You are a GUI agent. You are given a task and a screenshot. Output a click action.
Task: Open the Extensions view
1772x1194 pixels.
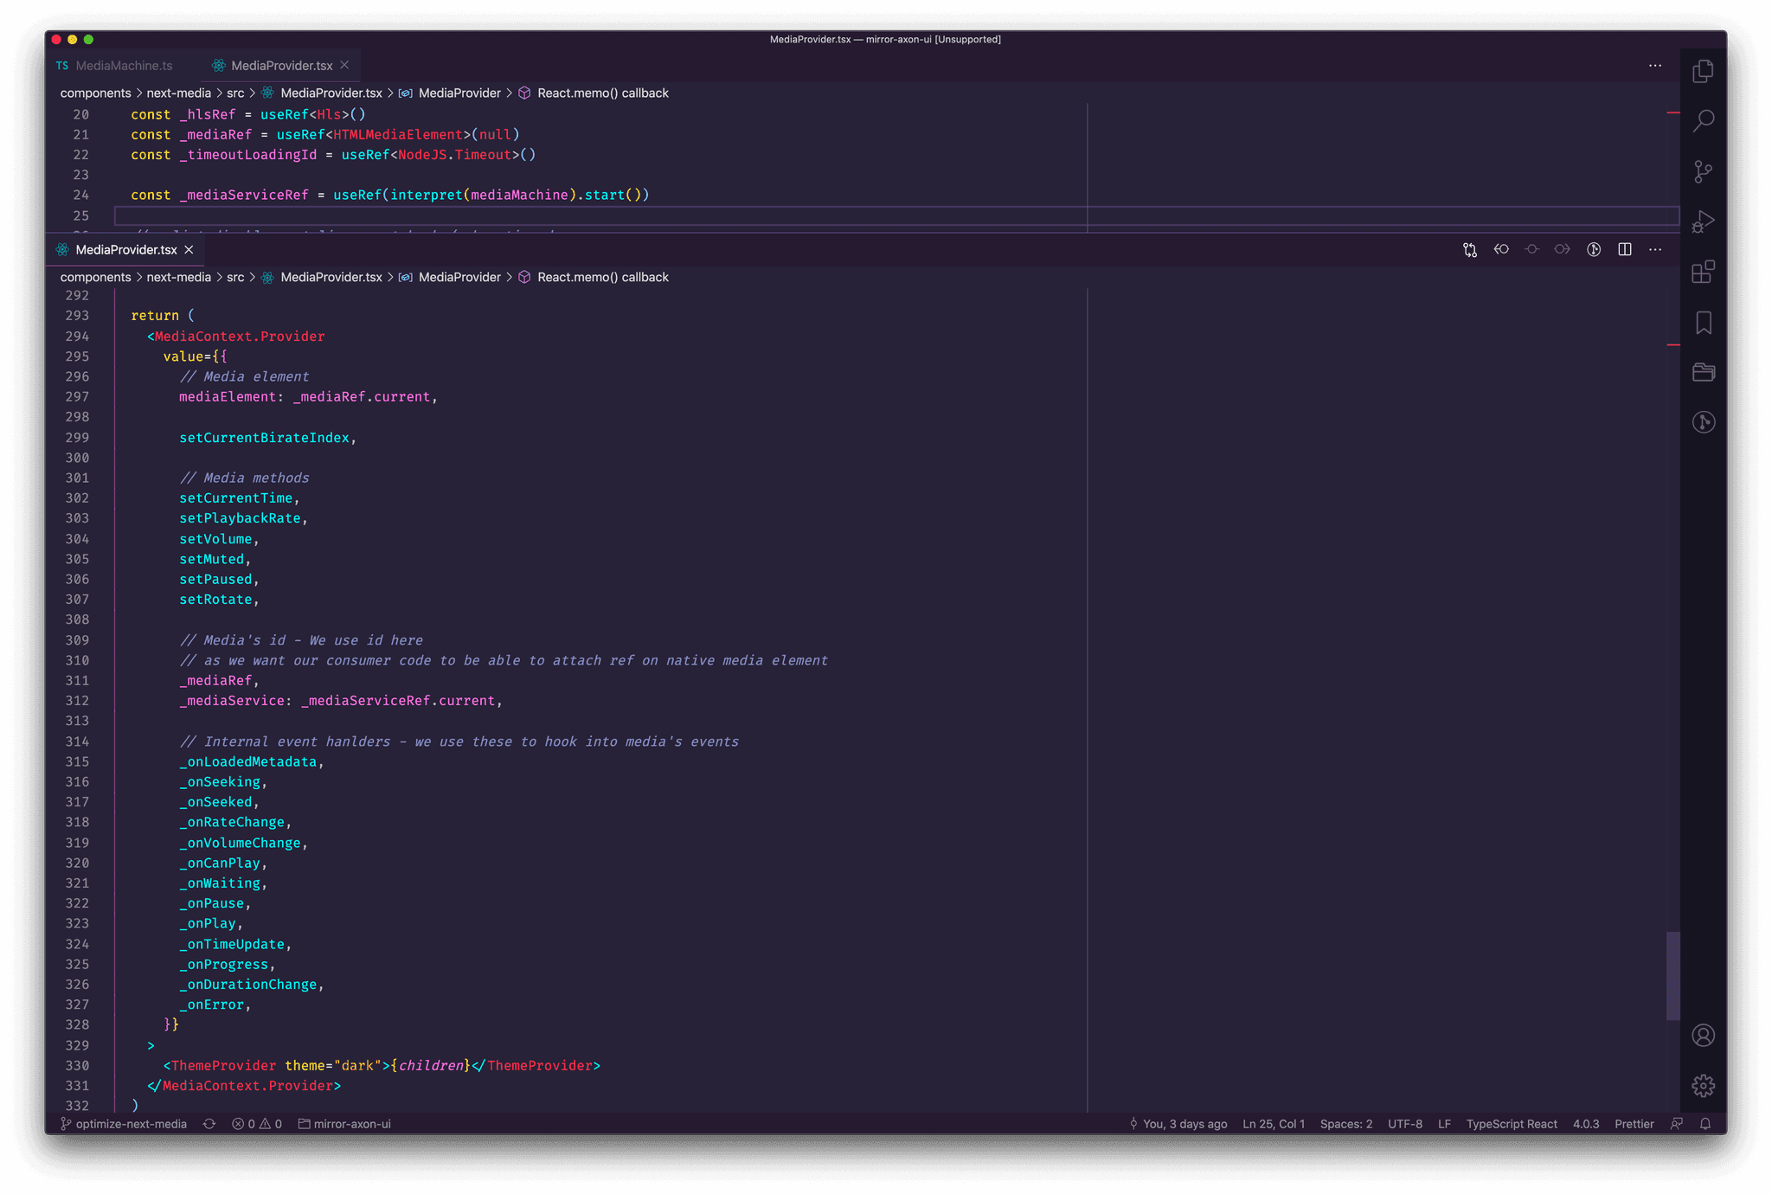tap(1703, 272)
